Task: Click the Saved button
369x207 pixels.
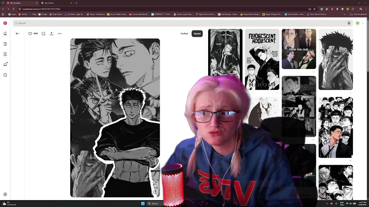Action: point(197,34)
